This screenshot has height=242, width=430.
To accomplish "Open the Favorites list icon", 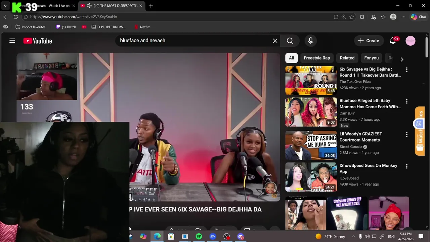I will (x=383, y=17).
